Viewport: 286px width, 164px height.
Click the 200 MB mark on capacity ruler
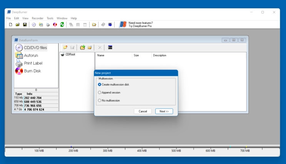point(73,151)
